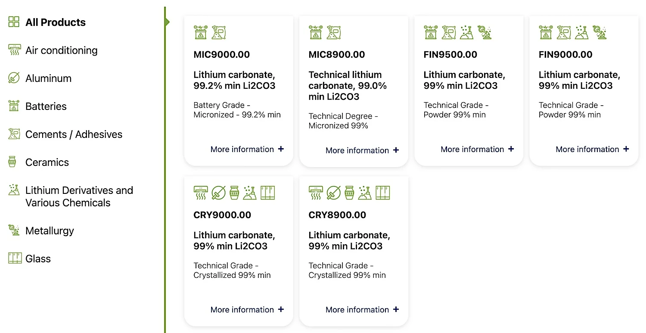Click the battery icon on MIC9000.00 card
The image size is (646, 333).
pyautogui.click(x=201, y=32)
